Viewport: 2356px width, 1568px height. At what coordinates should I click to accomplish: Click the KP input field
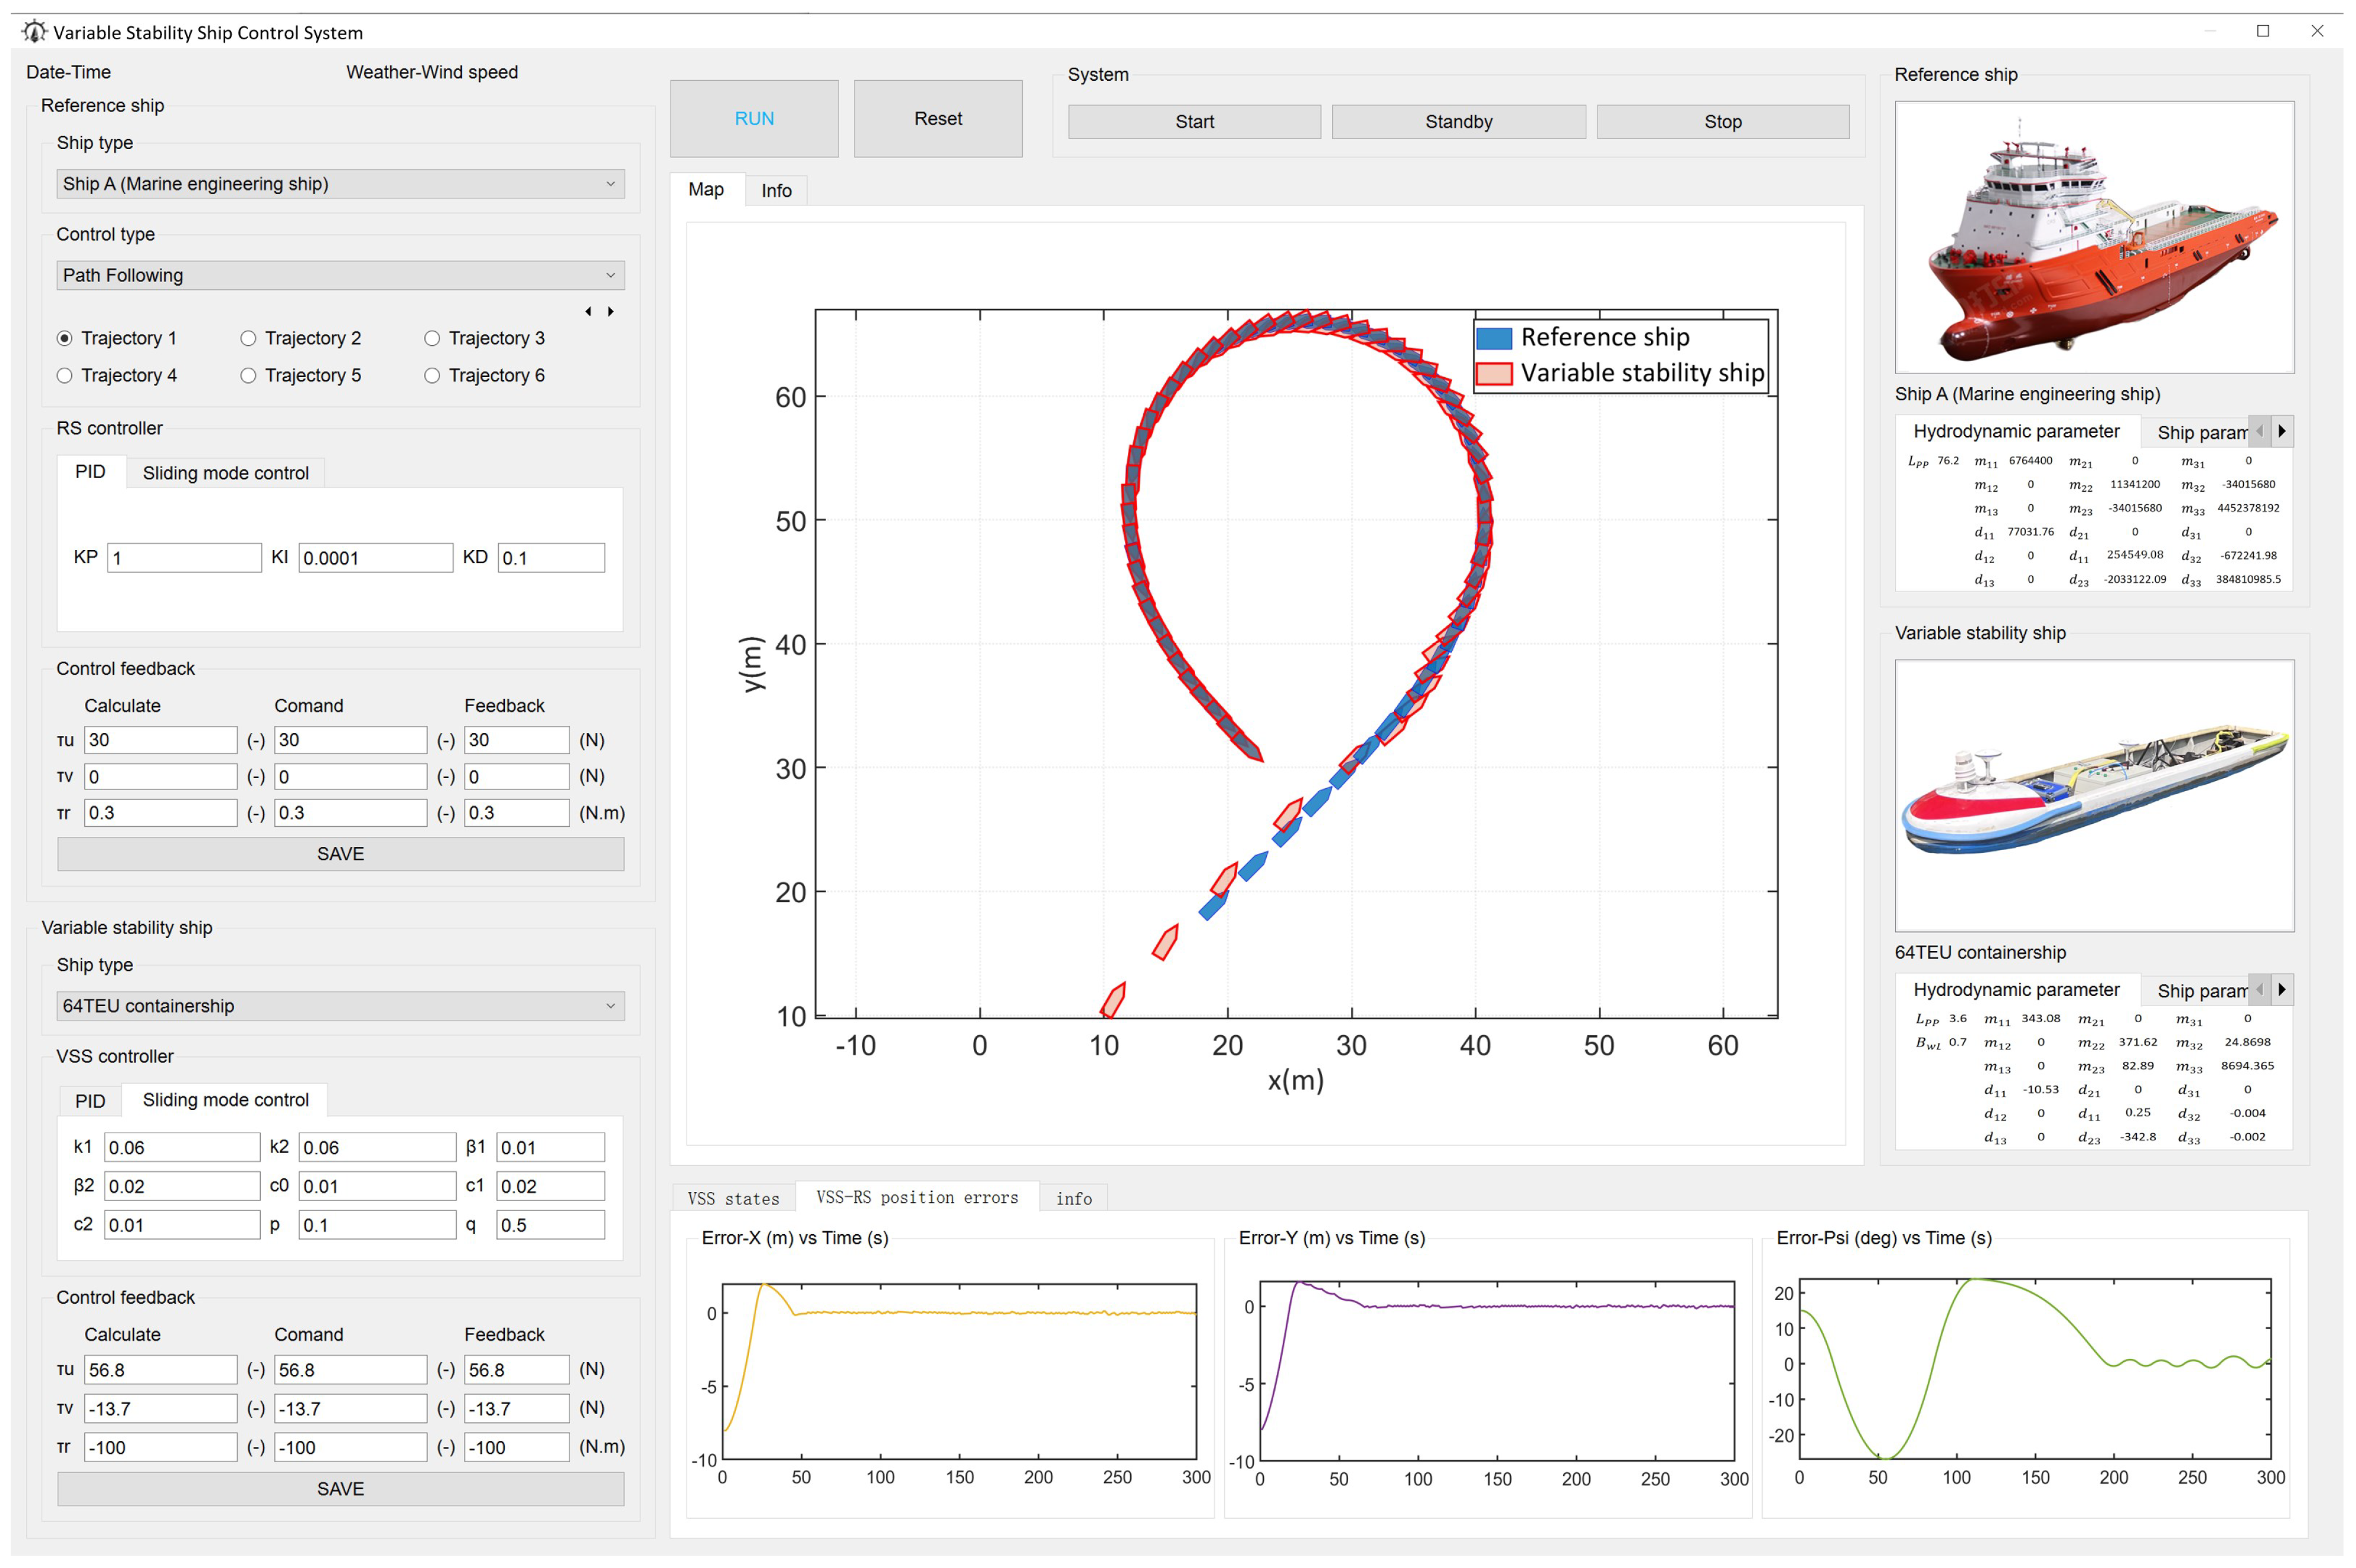coord(184,558)
